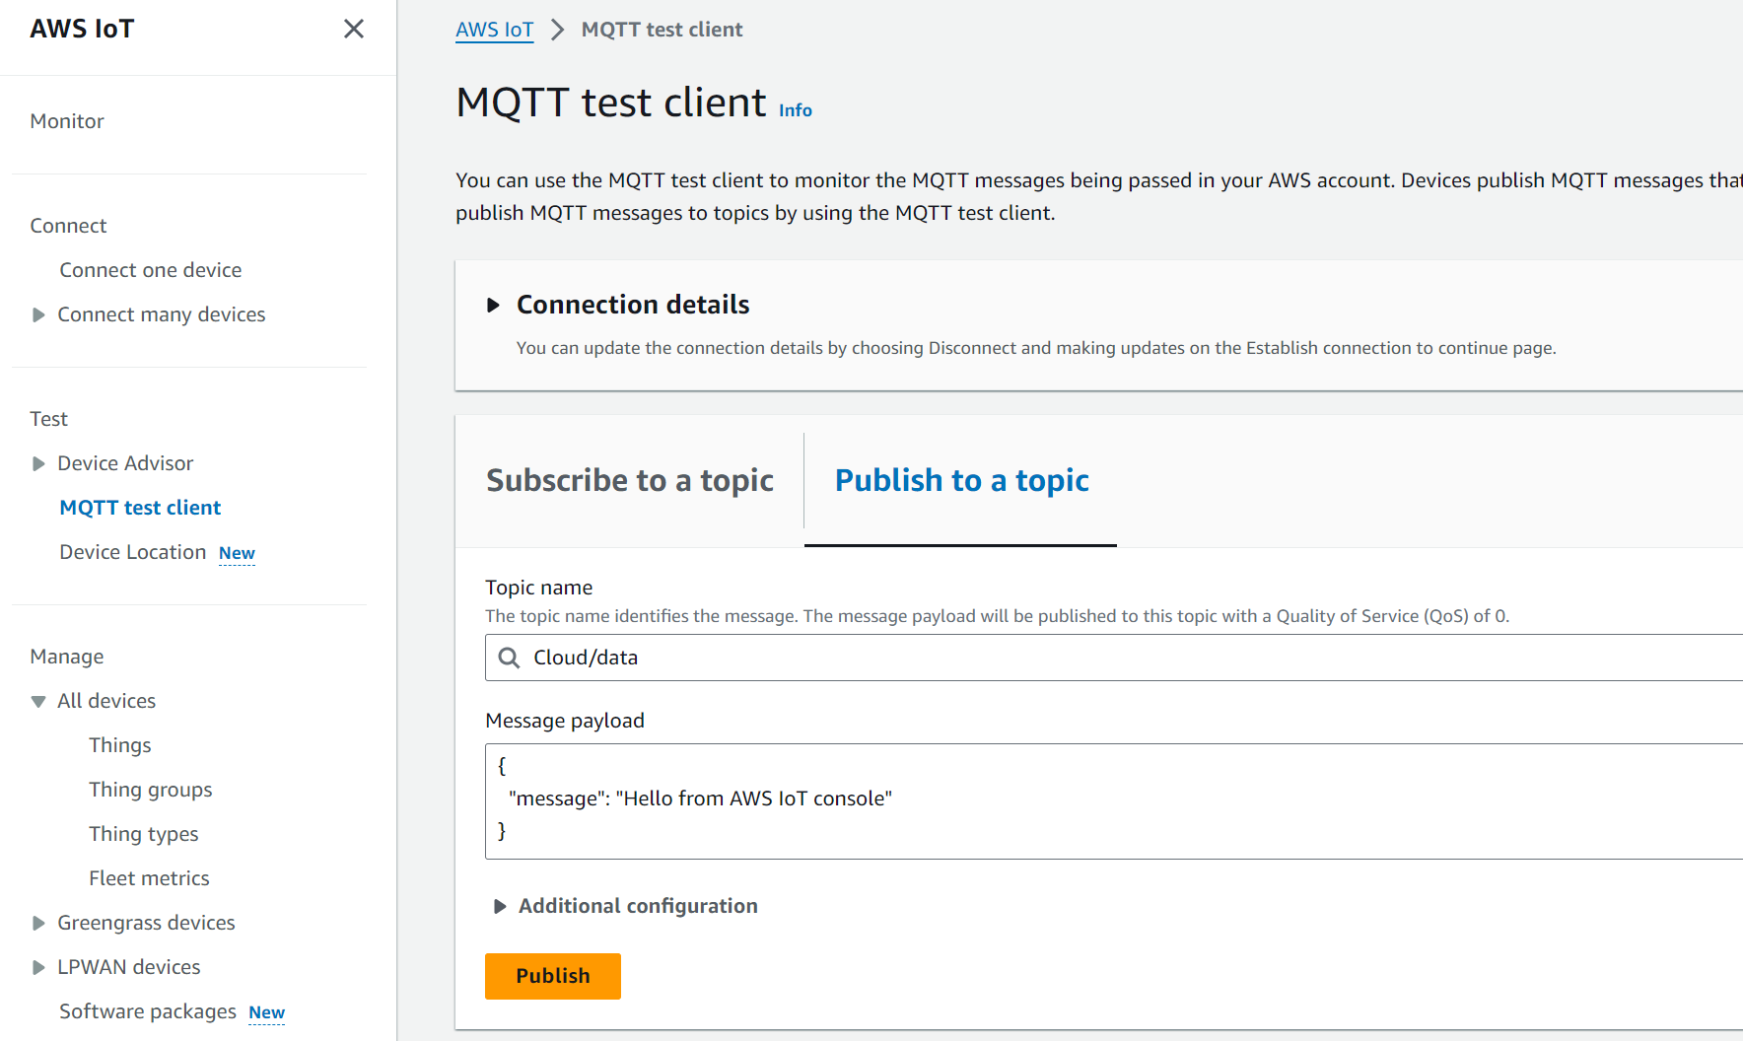Go to AWS IoT breadcrumb link
1743x1041 pixels.
[x=494, y=30]
